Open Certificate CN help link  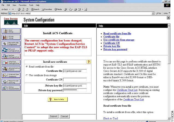click(x=111, y=43)
